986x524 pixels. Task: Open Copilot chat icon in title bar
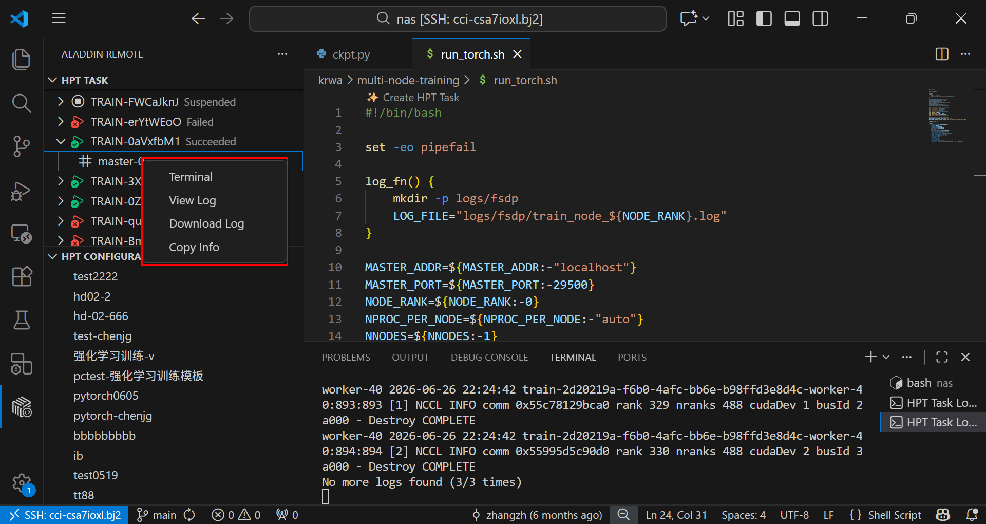[689, 18]
